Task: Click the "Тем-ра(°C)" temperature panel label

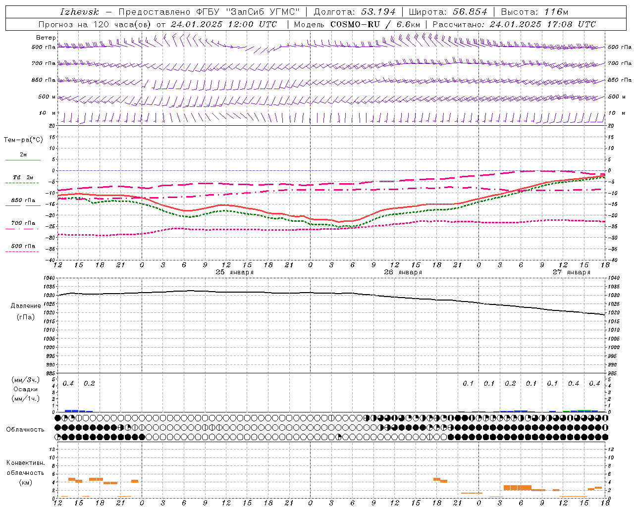Action: [x=23, y=140]
